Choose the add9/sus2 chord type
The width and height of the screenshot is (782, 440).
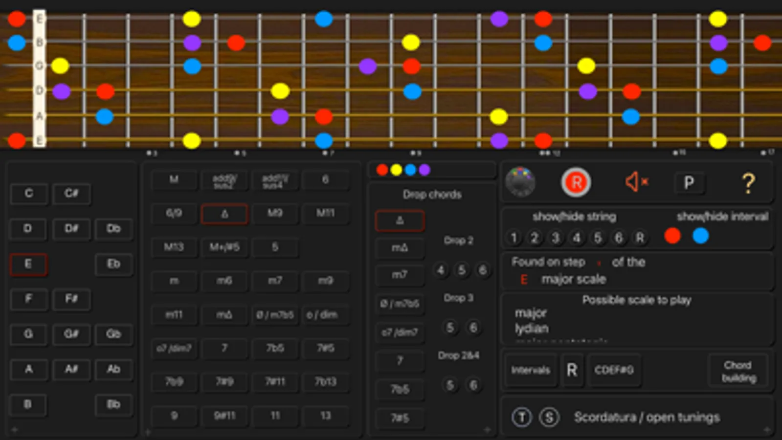(224, 180)
